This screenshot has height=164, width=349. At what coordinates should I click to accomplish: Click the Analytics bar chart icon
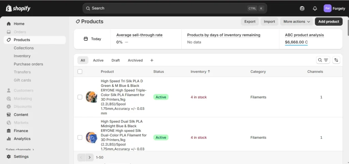9,139
